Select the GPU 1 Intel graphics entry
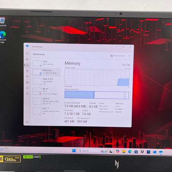Screen dimensions: 172x172 coord(46,111)
